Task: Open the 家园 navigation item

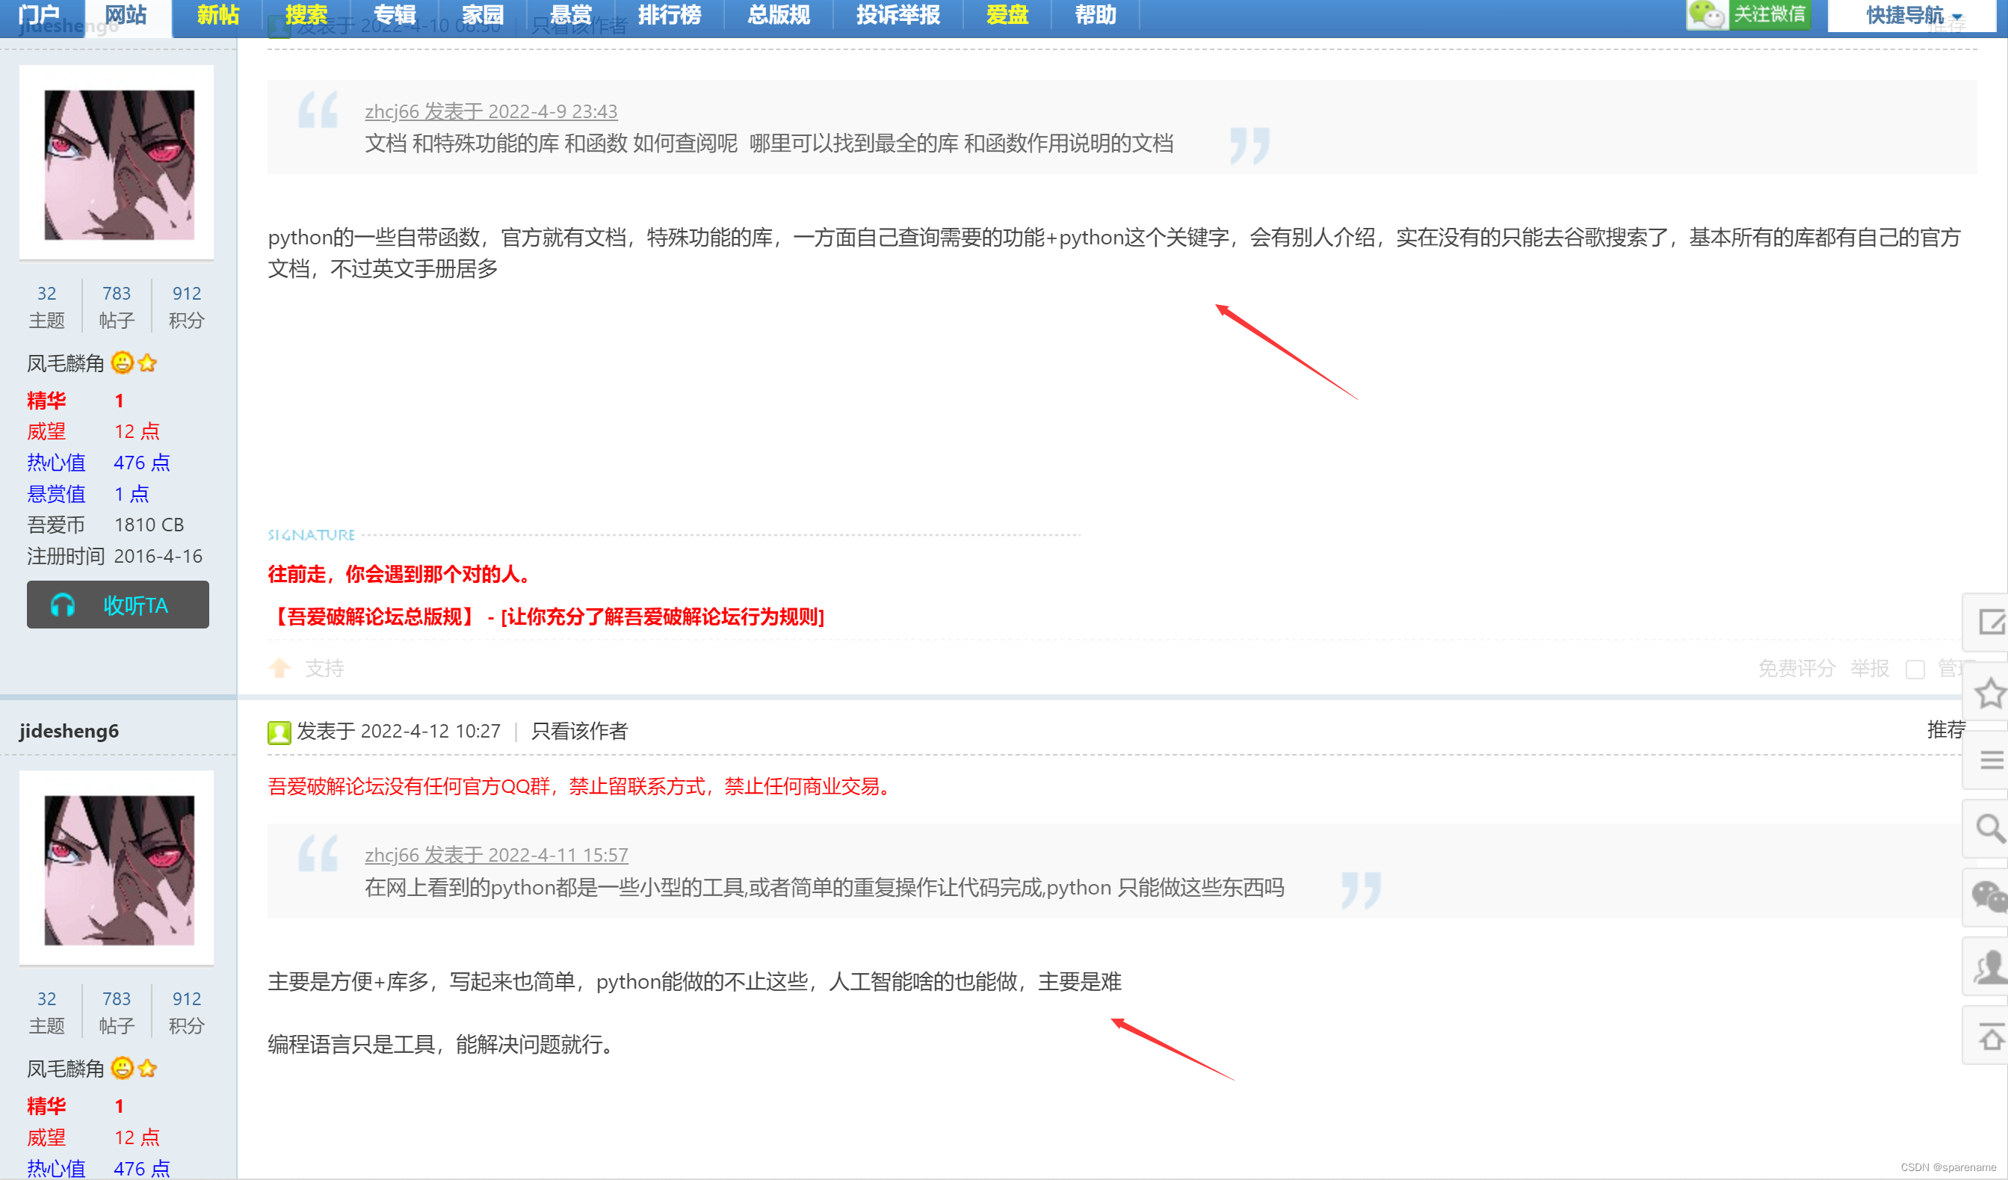Action: click(483, 14)
